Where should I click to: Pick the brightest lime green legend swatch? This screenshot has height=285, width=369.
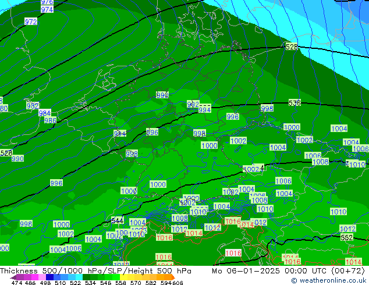[x=116, y=277]
